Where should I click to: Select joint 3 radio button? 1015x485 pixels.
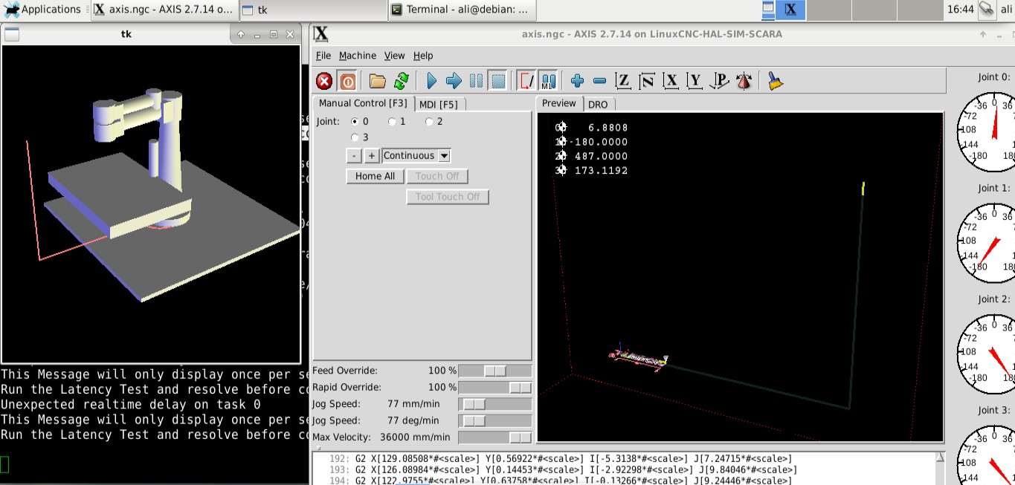(355, 137)
